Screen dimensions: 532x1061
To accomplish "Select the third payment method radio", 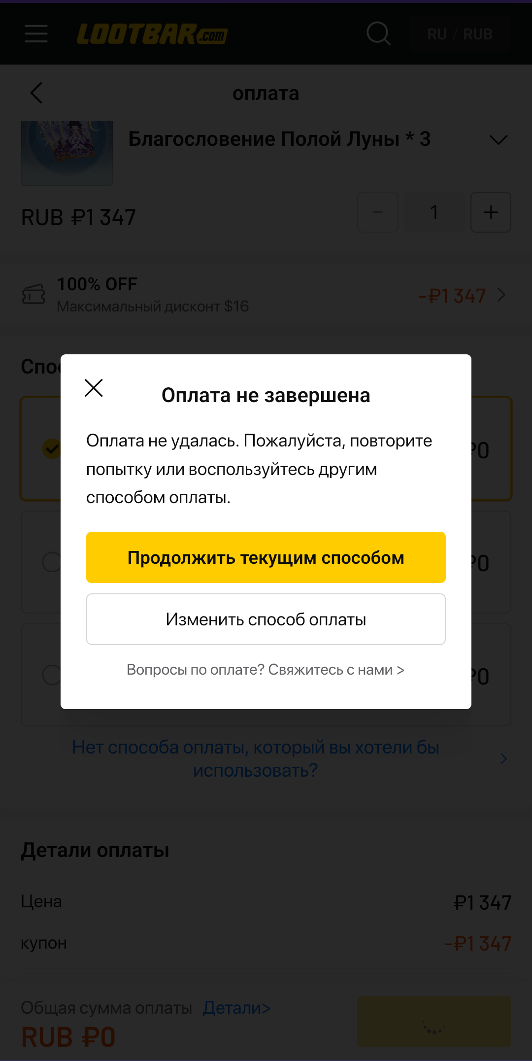I will [x=52, y=675].
